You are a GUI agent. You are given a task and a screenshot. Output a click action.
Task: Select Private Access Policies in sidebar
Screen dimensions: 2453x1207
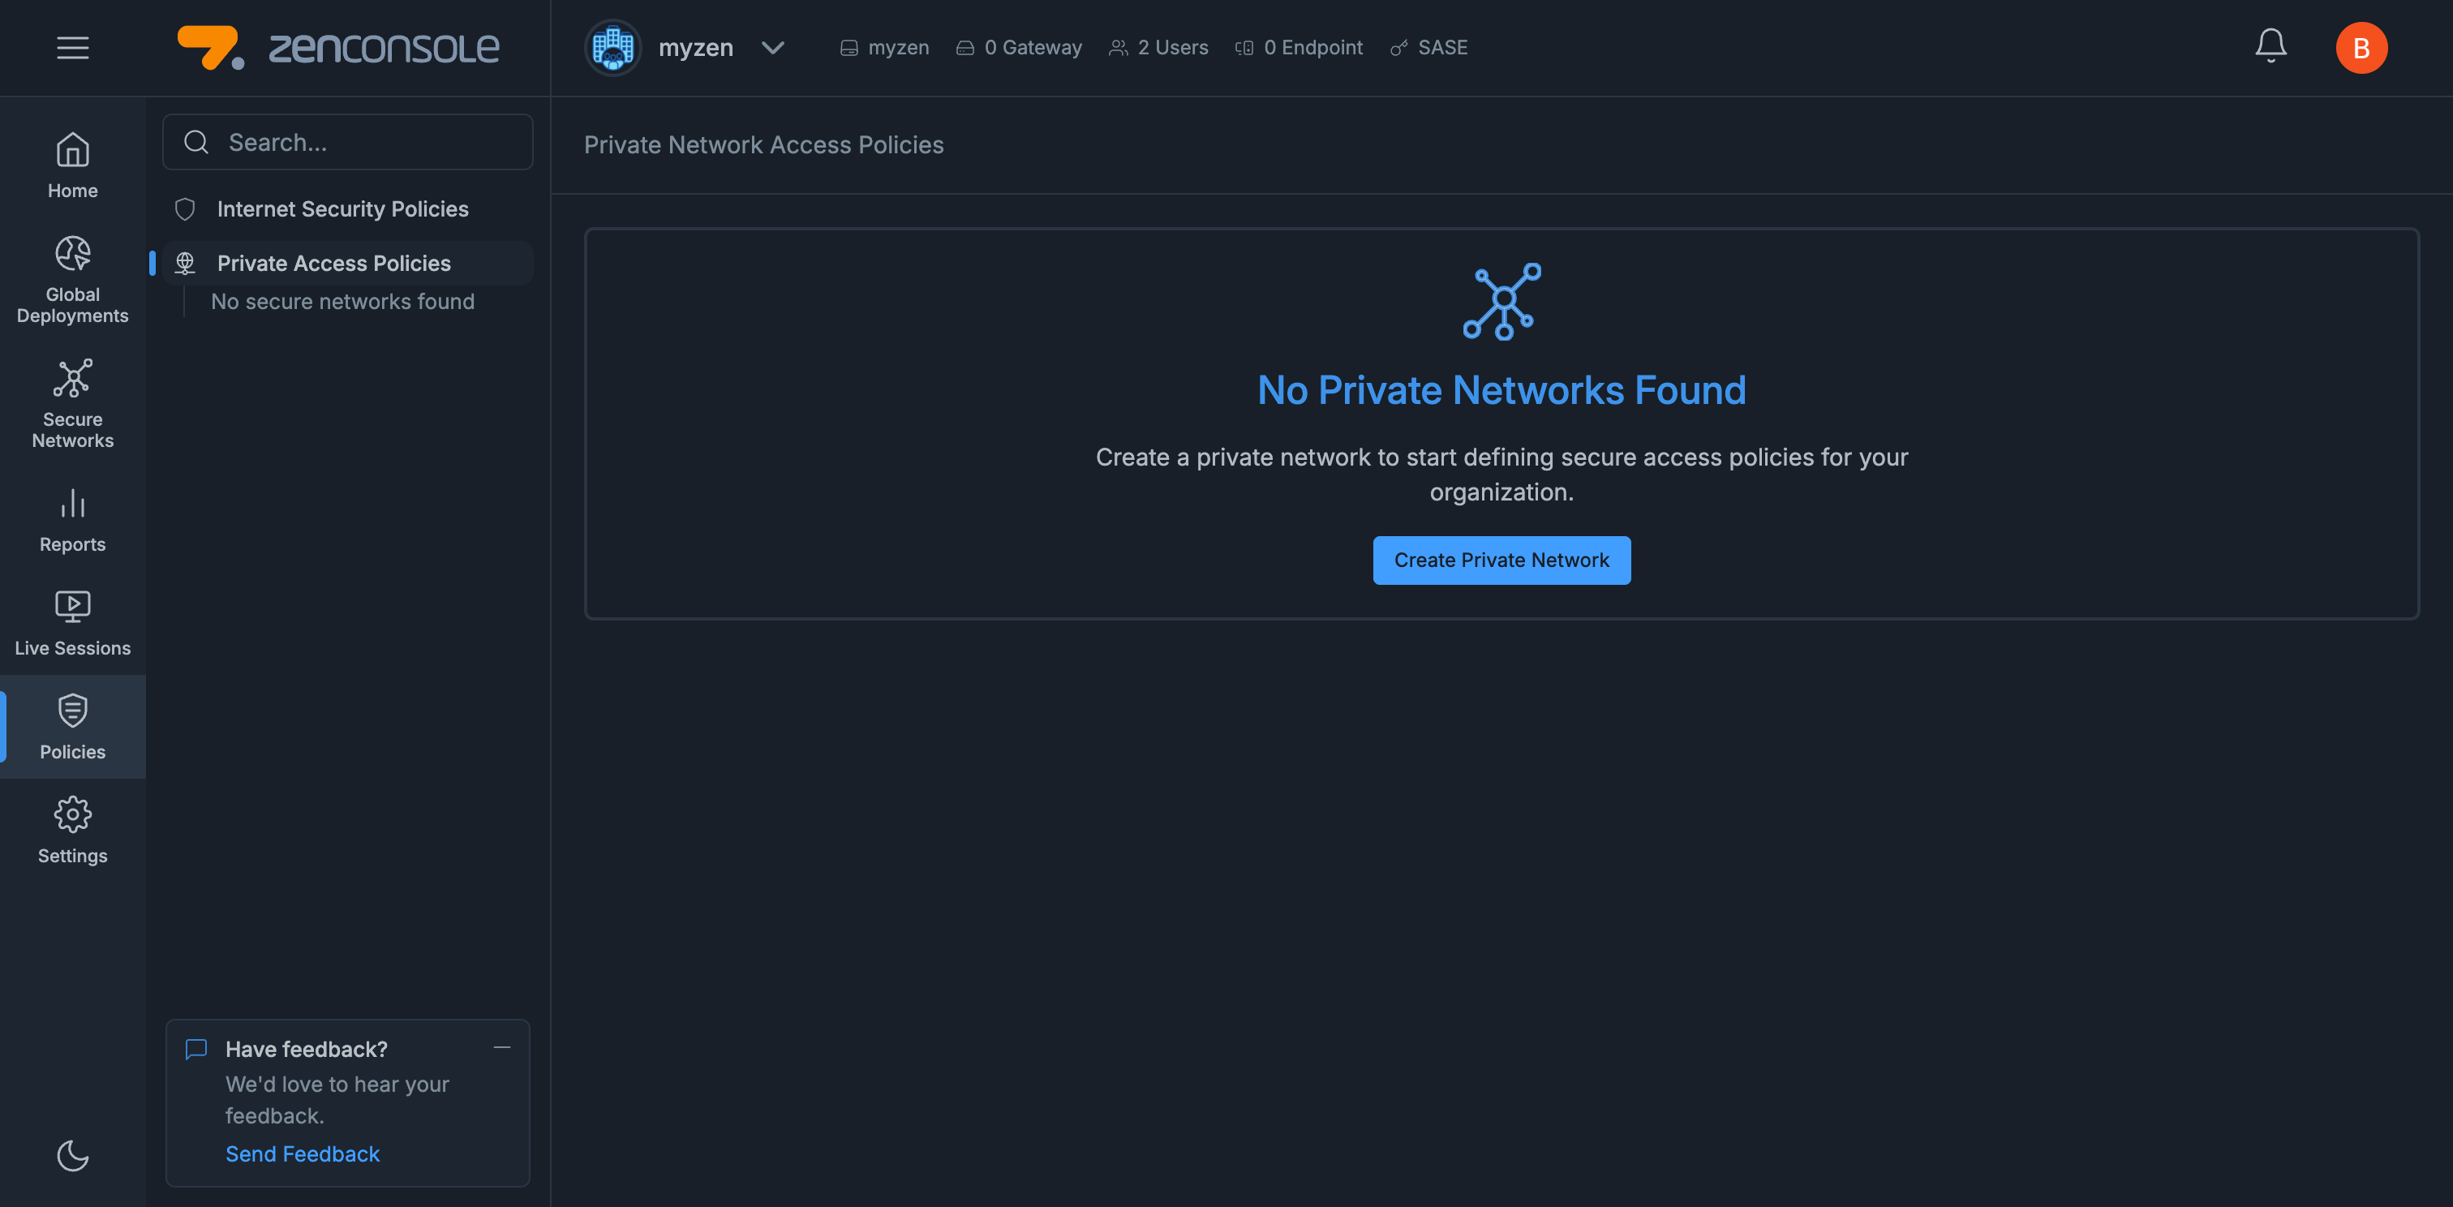point(335,263)
